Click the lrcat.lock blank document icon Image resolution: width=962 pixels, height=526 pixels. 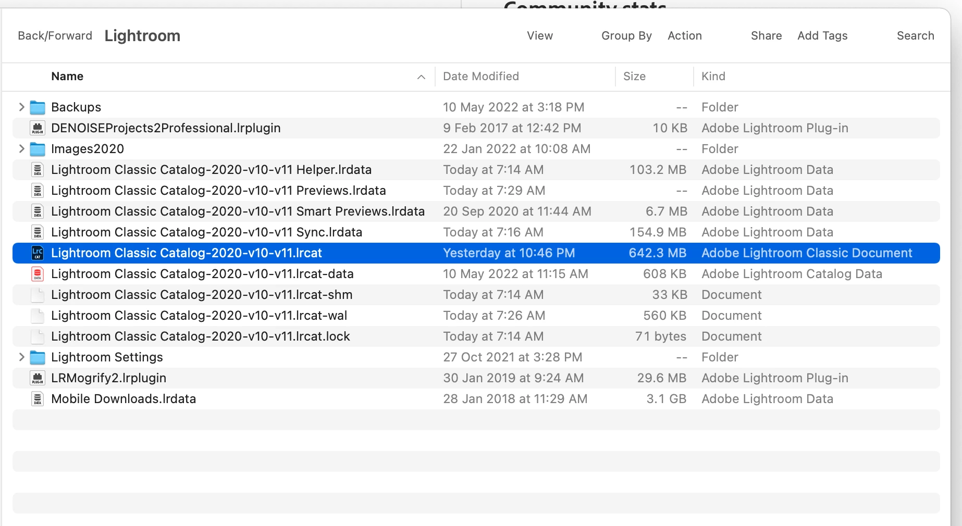pyautogui.click(x=38, y=336)
